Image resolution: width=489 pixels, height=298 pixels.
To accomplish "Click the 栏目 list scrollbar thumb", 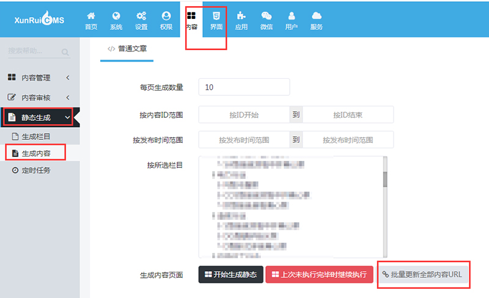I will point(385,180).
